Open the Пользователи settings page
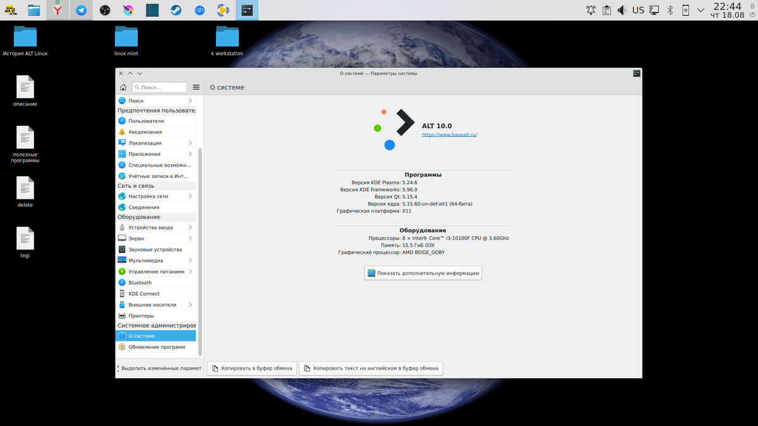The height and width of the screenshot is (426, 758). click(x=155, y=121)
